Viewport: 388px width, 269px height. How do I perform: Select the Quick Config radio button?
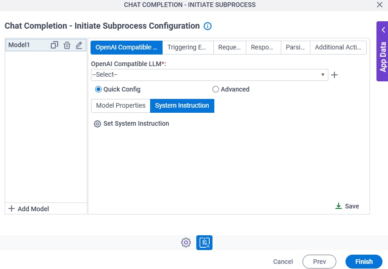(98, 89)
